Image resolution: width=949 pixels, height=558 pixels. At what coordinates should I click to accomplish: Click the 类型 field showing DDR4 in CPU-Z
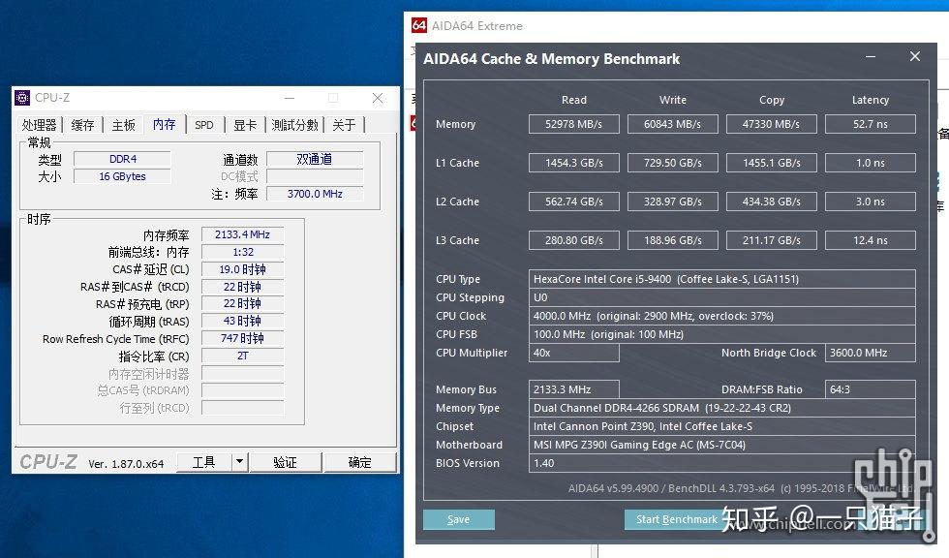click(x=122, y=159)
